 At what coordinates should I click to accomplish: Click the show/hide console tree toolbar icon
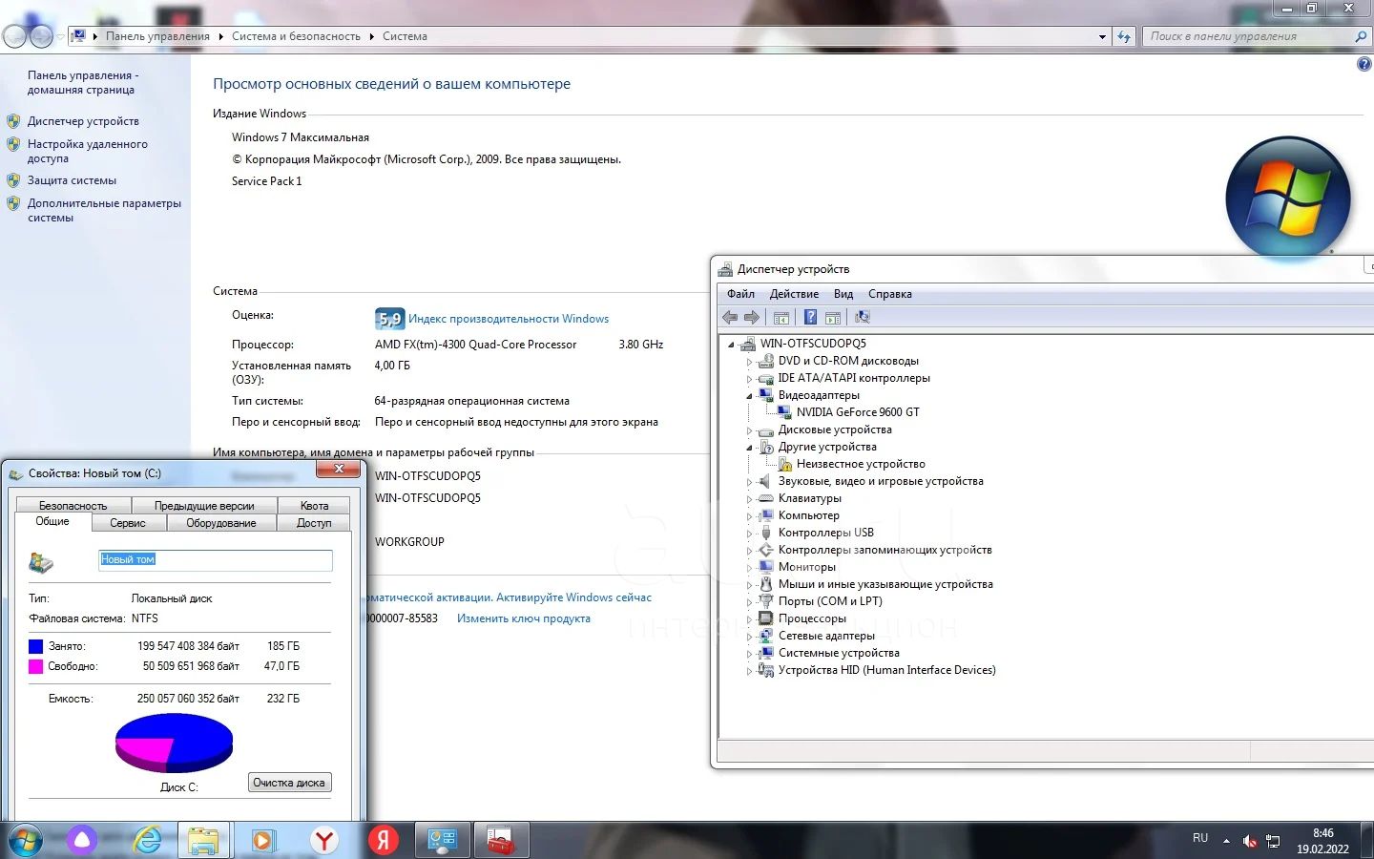click(x=781, y=318)
